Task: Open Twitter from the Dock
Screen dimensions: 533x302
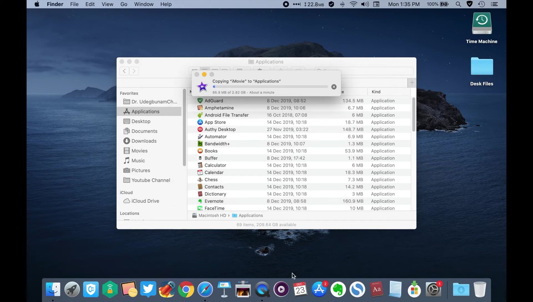Action: [148, 290]
